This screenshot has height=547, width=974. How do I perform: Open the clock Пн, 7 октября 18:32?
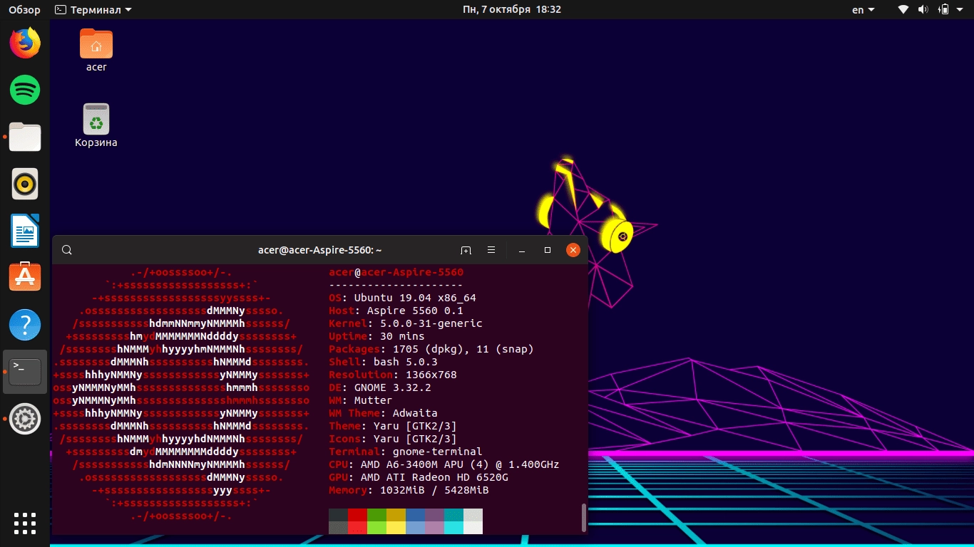point(511,9)
